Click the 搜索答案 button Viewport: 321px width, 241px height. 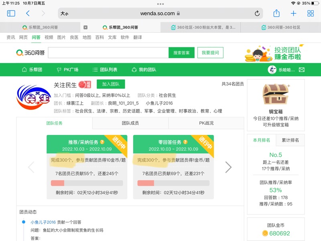(181, 53)
